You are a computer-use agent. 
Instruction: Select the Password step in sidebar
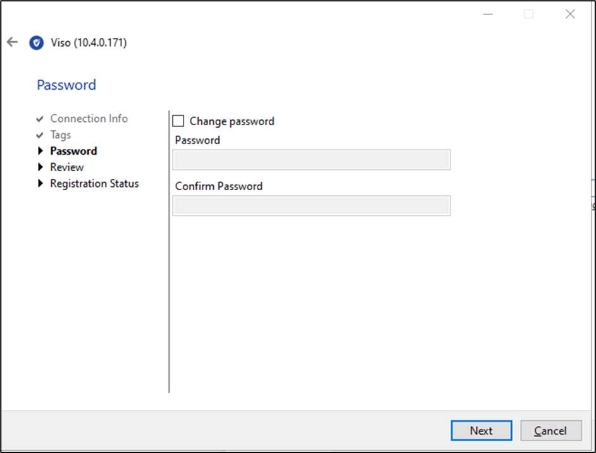click(x=73, y=150)
